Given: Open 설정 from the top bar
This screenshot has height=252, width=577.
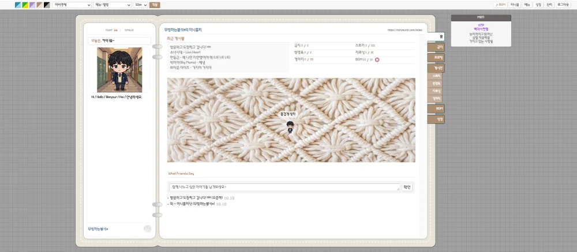Looking at the screenshot, I should pyautogui.click(x=538, y=5).
